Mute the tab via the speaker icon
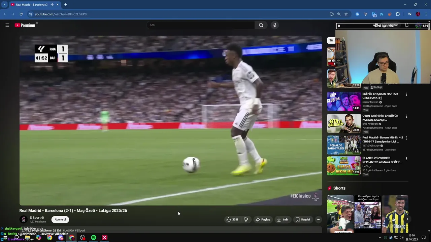The width and height of the screenshot is (431, 242). coord(52,5)
